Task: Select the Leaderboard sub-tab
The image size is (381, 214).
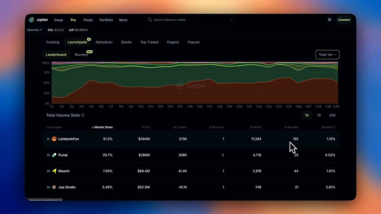Action: point(56,55)
